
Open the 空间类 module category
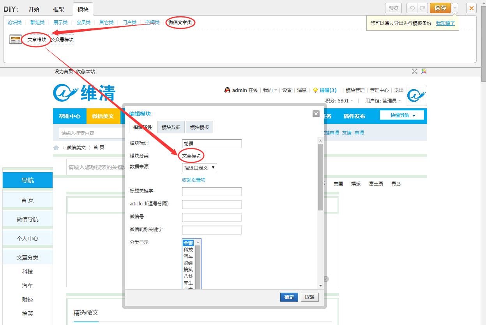[x=152, y=23]
